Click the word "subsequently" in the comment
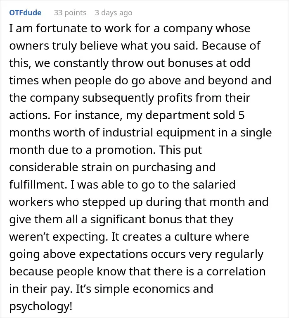289x318 pixels. pos(118,98)
